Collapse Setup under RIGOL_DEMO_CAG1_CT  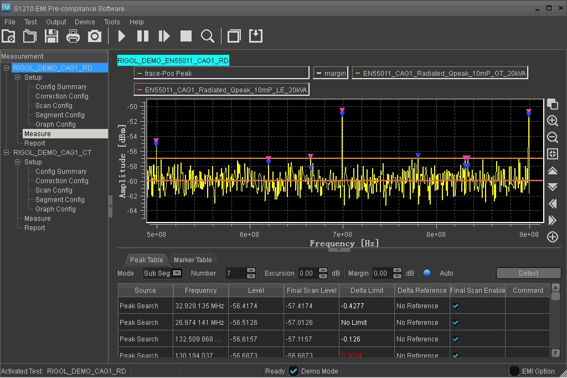(x=18, y=162)
